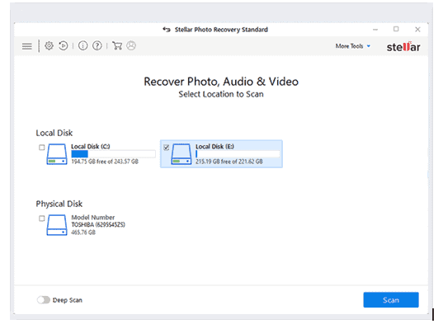This screenshot has width=443, height=324.
Task: Click '194.75 GB free of 243.57 GB' text
Action: coord(105,162)
